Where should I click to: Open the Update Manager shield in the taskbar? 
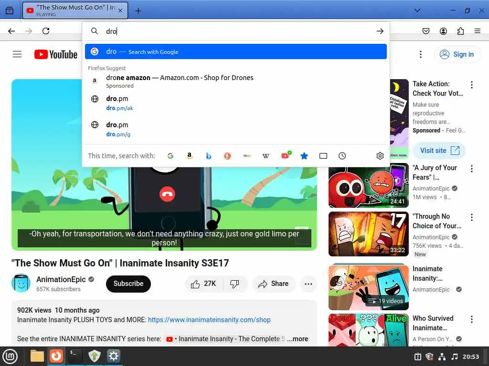[x=94, y=356]
